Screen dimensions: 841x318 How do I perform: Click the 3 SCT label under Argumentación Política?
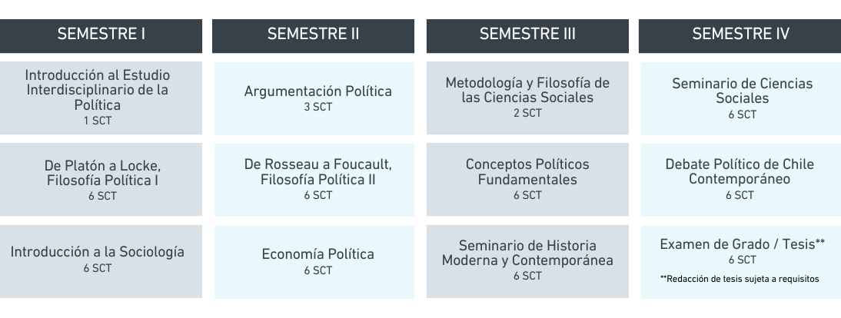[x=318, y=108]
